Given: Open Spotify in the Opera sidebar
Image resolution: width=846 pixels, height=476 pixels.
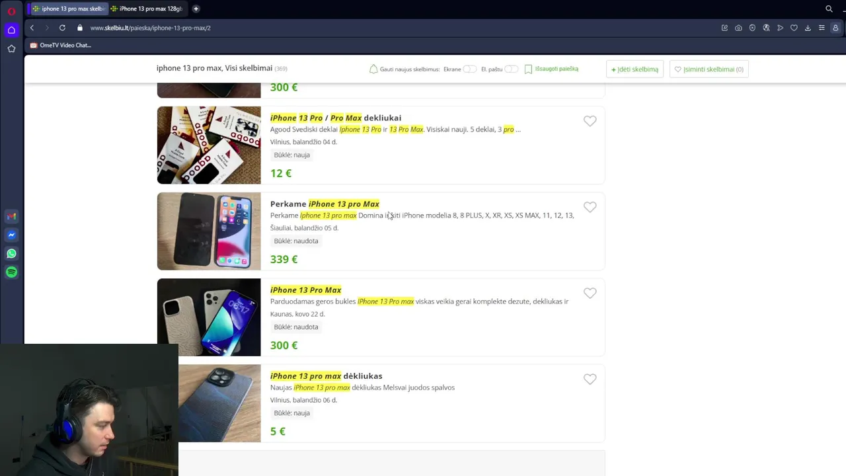Looking at the screenshot, I should pyautogui.click(x=11, y=272).
